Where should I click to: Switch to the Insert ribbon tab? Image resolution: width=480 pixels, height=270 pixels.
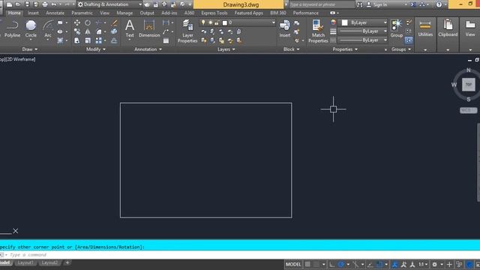[33, 13]
